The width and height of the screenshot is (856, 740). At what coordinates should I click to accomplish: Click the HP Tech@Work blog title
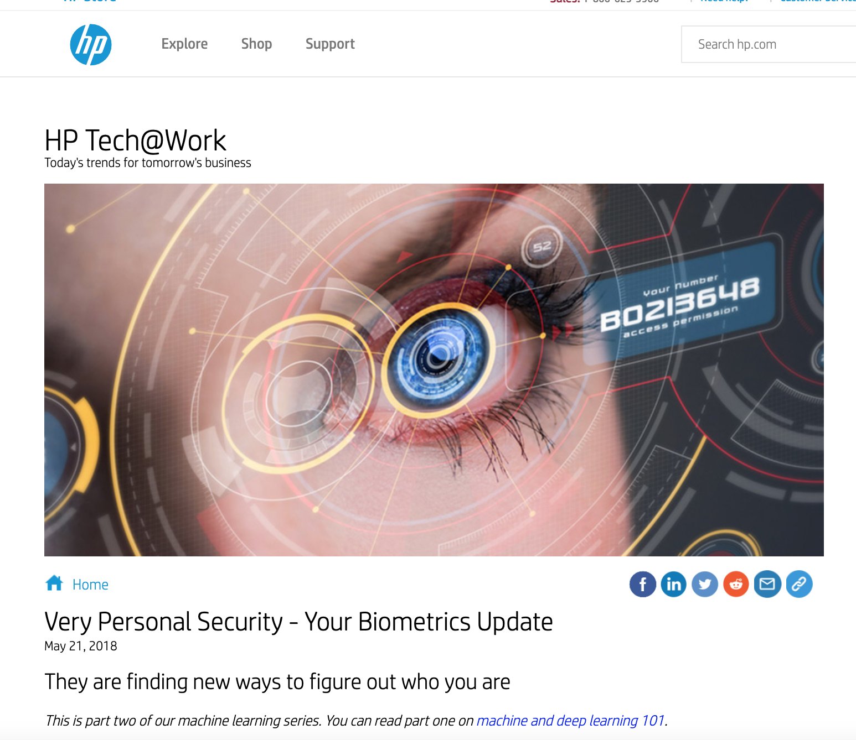click(x=136, y=140)
